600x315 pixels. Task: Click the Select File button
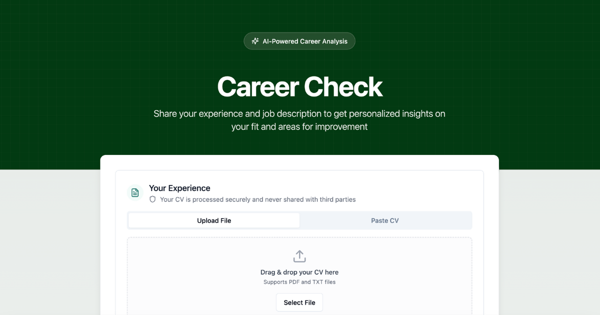click(299, 302)
